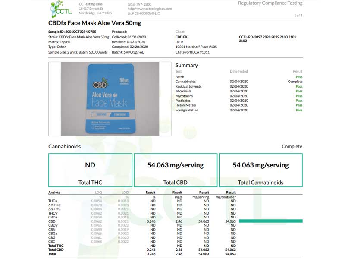Select the Total THC result box
This screenshot has height=259, width=345.
click(90, 170)
